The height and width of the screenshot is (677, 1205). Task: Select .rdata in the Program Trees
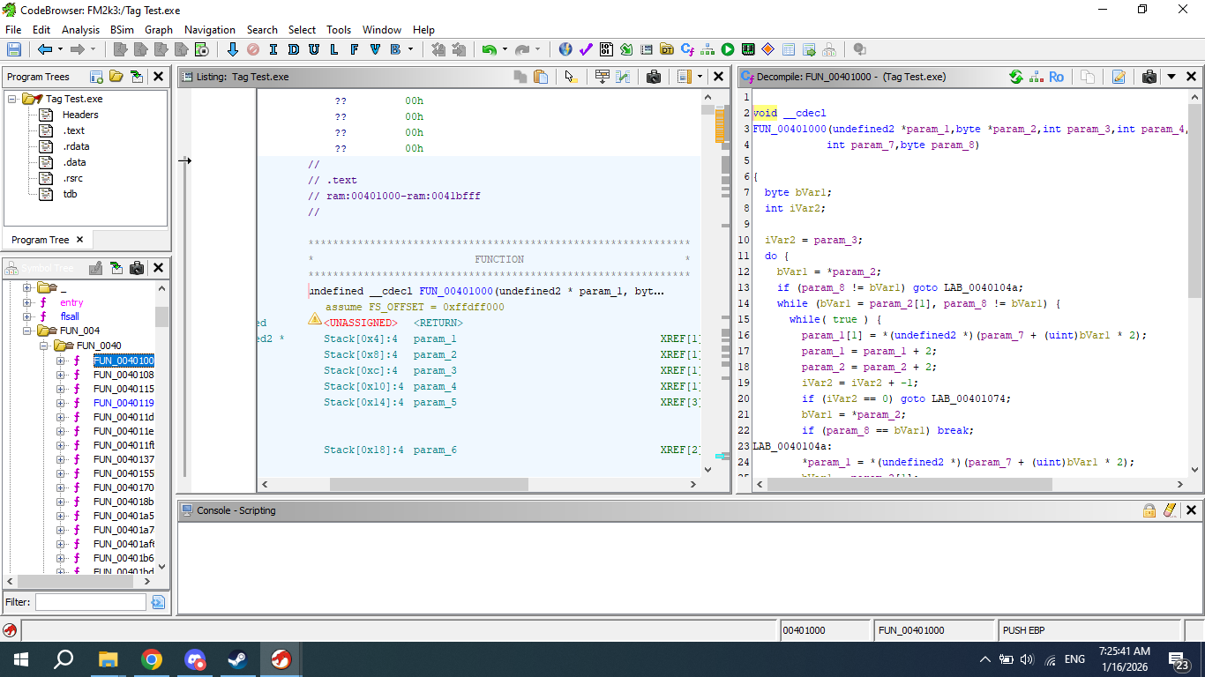tap(76, 146)
